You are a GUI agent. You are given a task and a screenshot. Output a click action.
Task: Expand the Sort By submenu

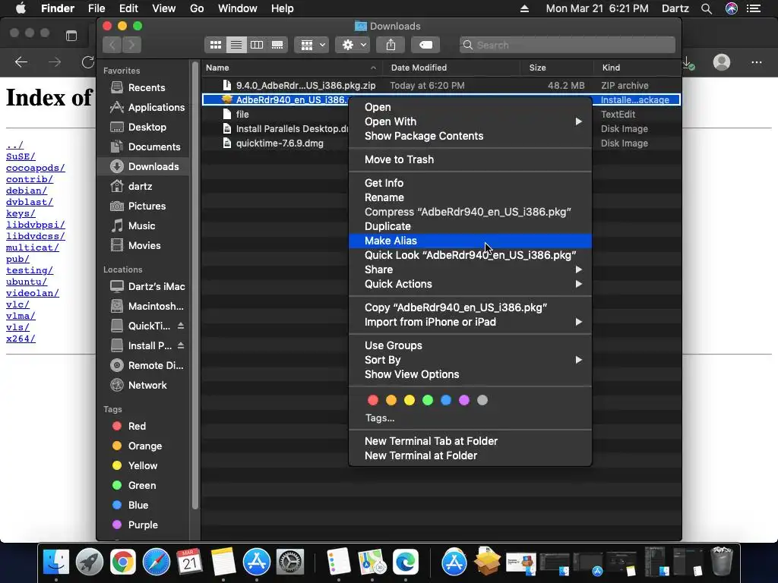pos(470,360)
